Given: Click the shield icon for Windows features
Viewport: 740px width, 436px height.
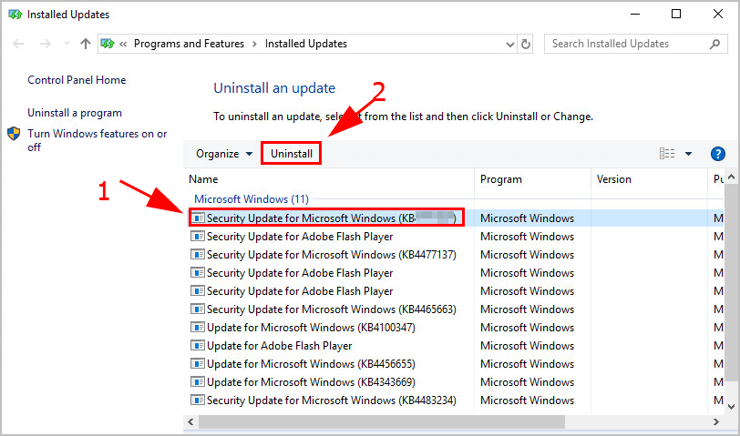Looking at the screenshot, I should 15,134.
